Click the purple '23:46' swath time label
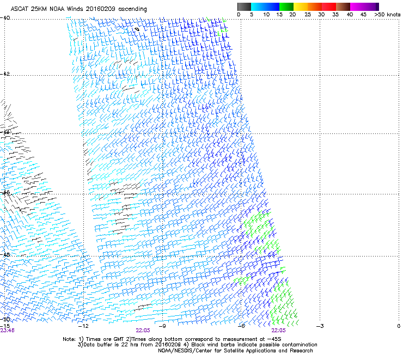 pyautogui.click(x=7, y=331)
